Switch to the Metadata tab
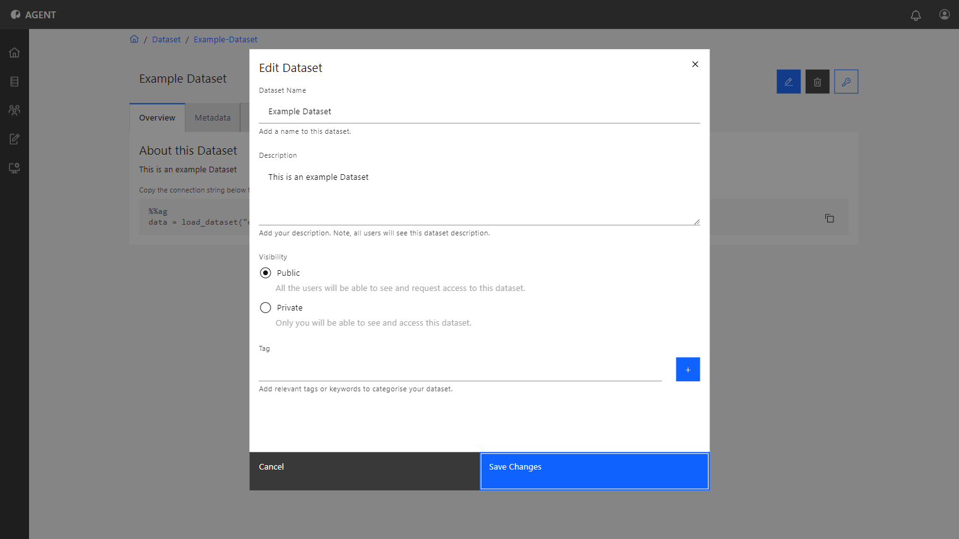Screen dimensions: 959x539 pyautogui.click(x=213, y=117)
